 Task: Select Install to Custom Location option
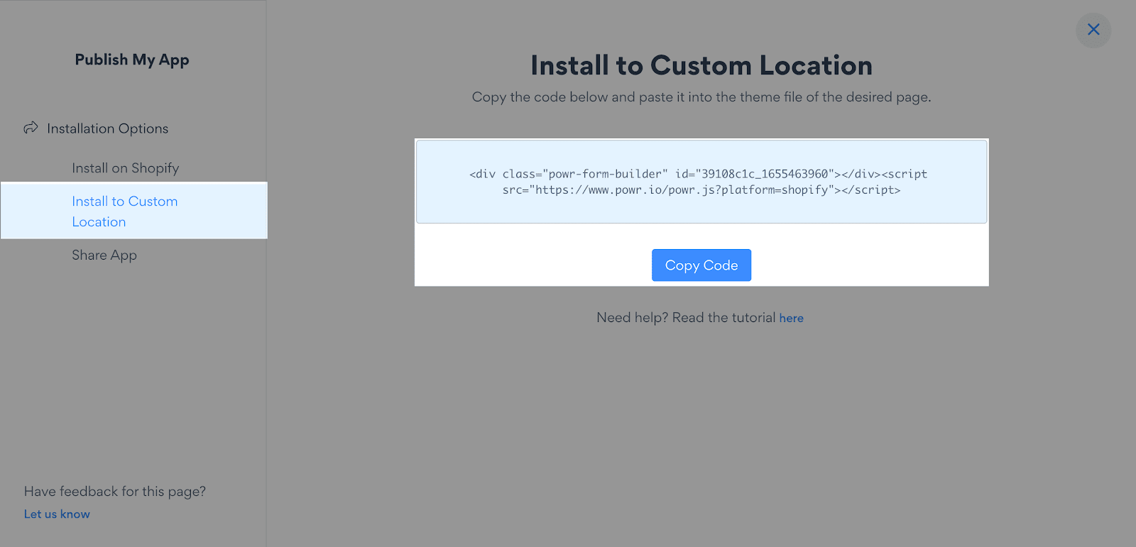[x=133, y=211]
